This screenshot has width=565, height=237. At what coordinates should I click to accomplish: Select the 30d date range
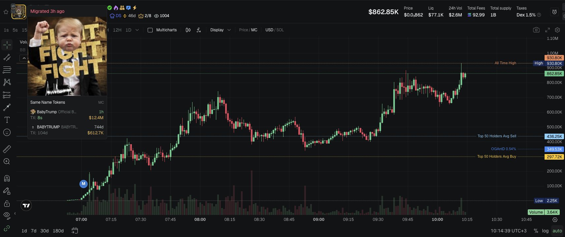[45, 231]
